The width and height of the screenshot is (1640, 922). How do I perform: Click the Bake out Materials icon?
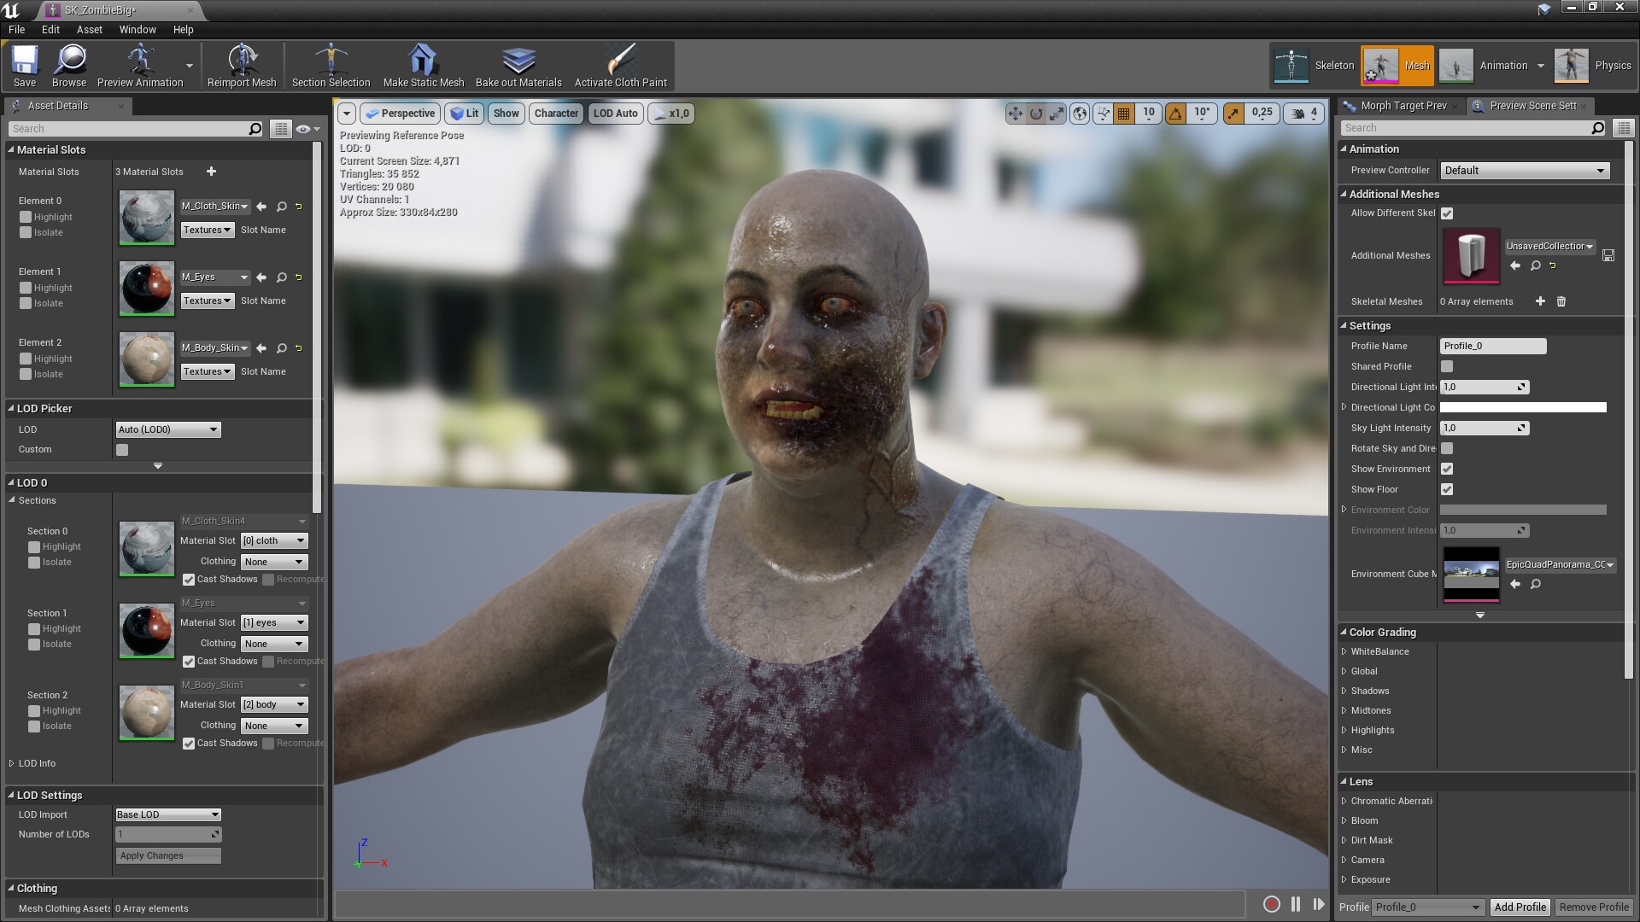[518, 61]
